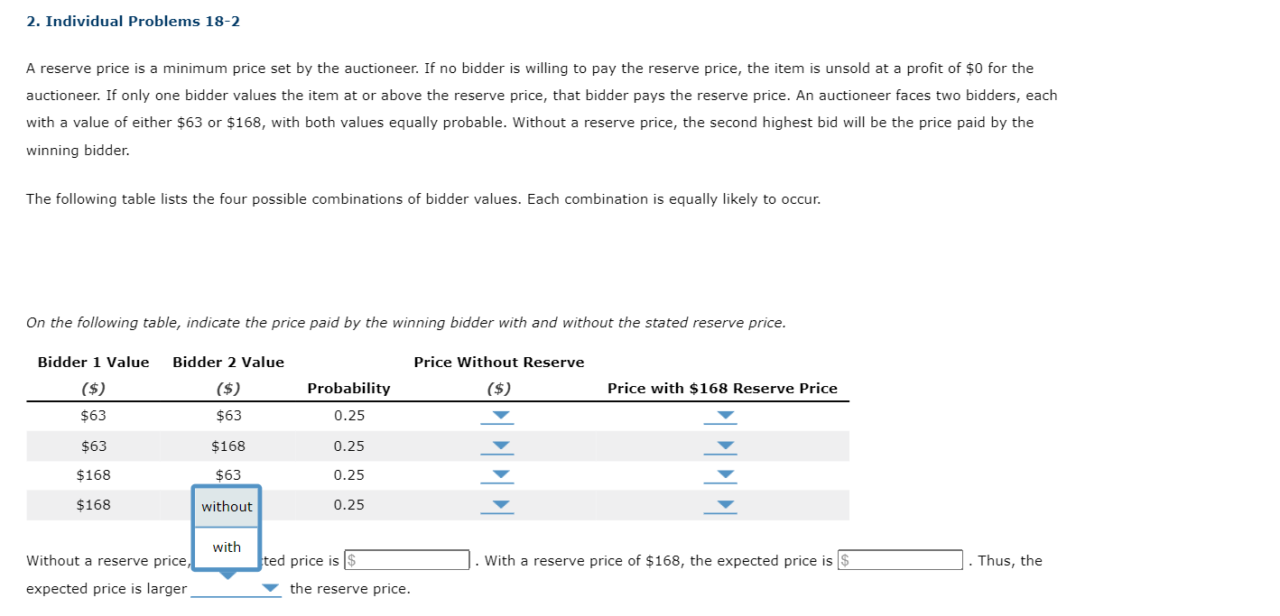Open Price Without Reserve dropdown for $168/$63 row

click(x=498, y=475)
